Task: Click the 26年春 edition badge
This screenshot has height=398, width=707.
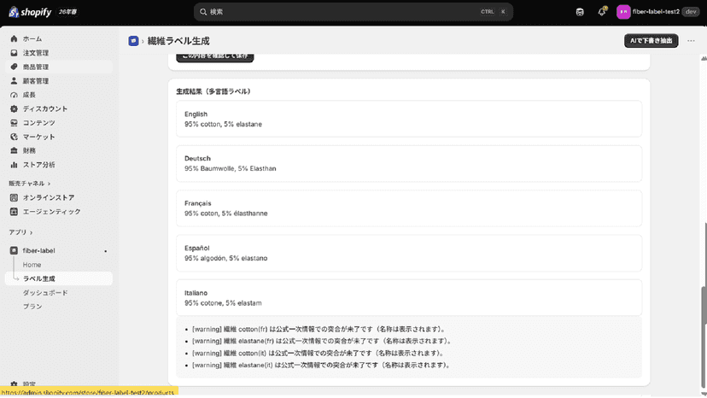Action: 67,12
